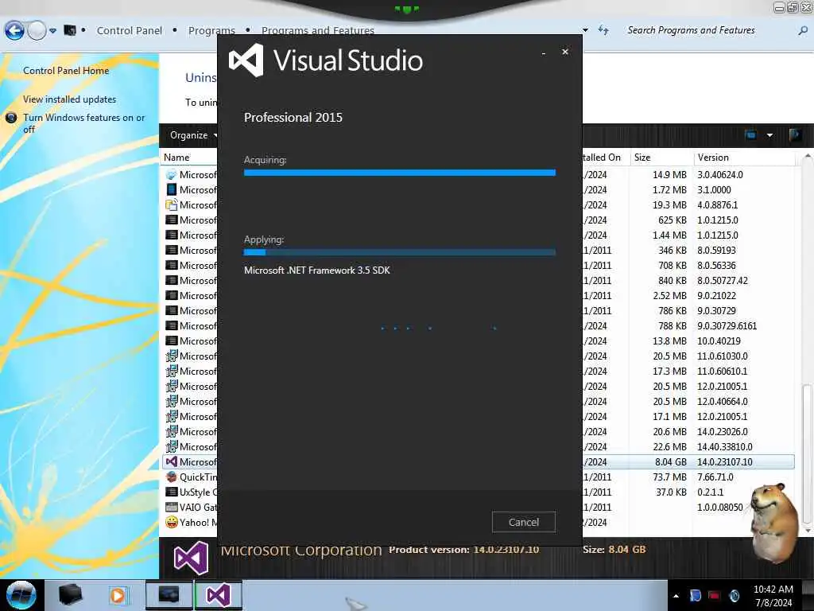Open View installed updates link
The width and height of the screenshot is (814, 611).
click(70, 99)
